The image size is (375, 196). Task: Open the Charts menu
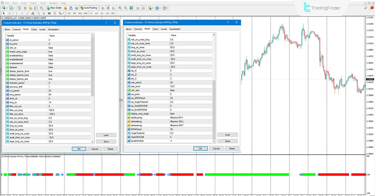(x=33, y=3)
